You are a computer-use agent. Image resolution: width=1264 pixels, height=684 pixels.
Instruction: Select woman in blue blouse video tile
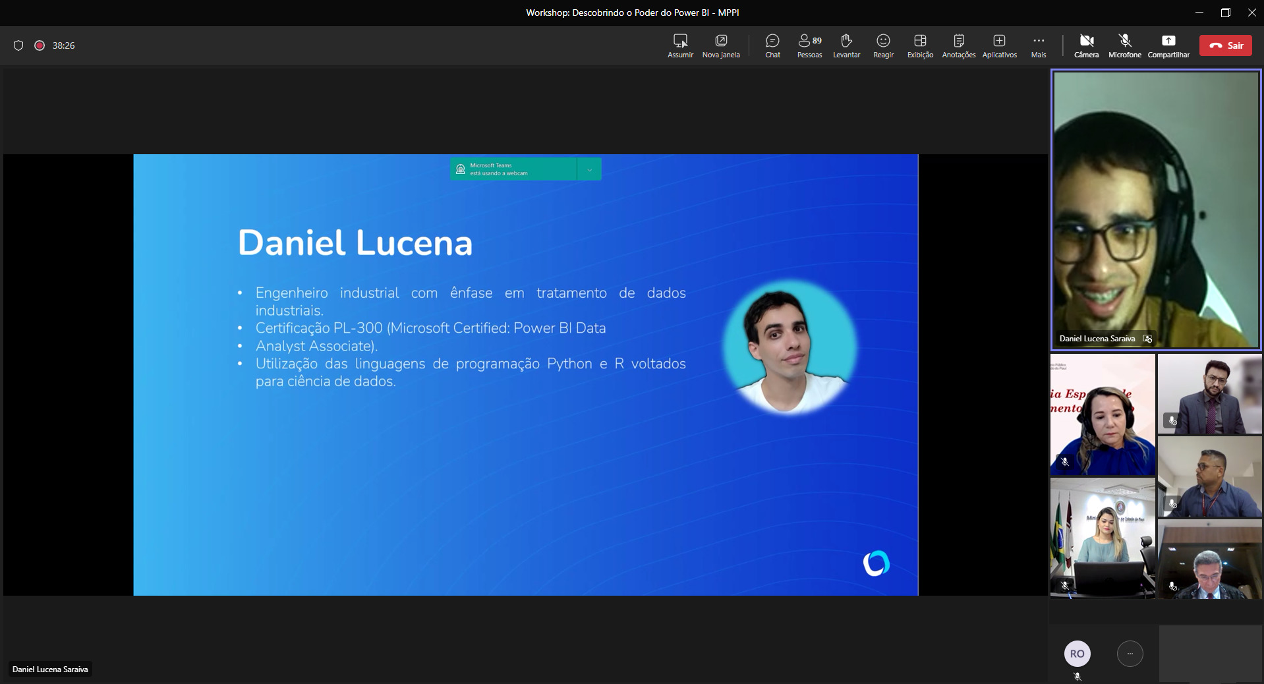point(1103,414)
